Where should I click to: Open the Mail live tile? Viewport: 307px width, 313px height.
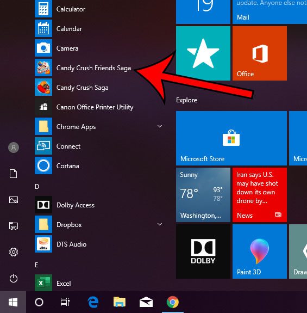[270, 12]
